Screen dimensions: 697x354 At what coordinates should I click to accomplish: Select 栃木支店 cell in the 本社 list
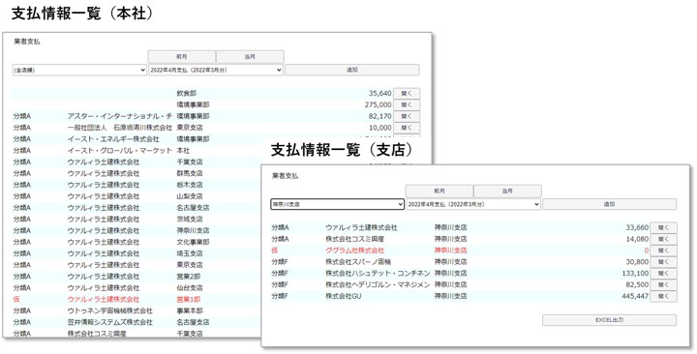[190, 185]
